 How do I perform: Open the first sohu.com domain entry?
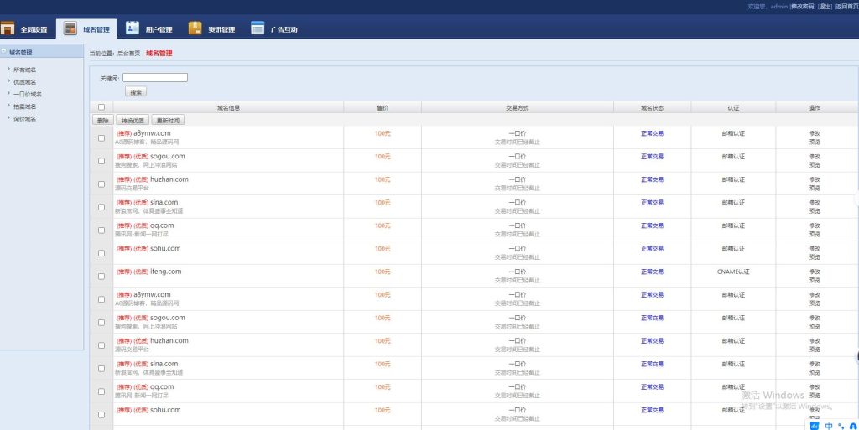tap(165, 248)
